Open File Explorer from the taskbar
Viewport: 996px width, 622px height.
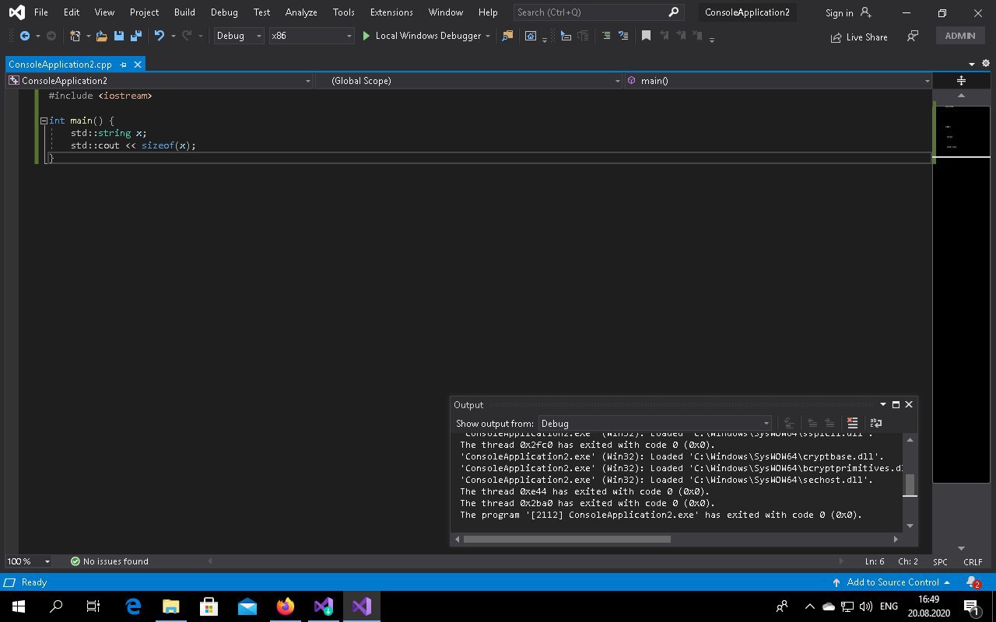pos(170,606)
